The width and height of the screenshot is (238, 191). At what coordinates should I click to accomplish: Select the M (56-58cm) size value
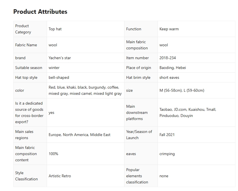(x=182, y=90)
